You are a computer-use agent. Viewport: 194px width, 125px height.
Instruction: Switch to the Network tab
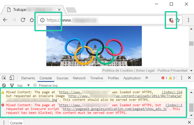pyautogui.click(x=79, y=78)
